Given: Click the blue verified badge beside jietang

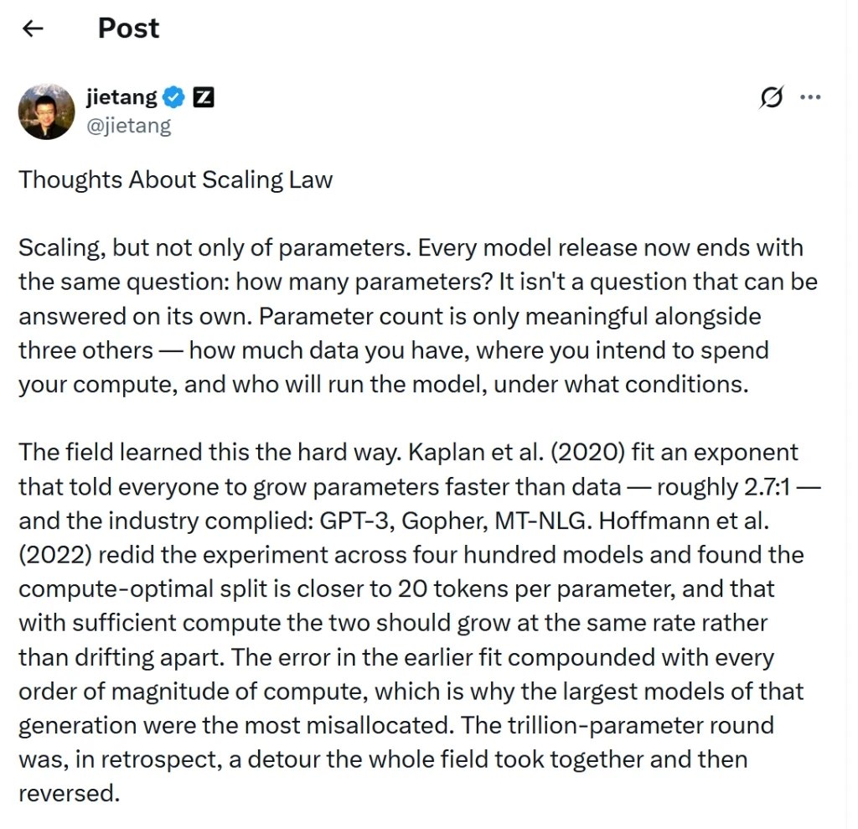Looking at the screenshot, I should click(174, 97).
